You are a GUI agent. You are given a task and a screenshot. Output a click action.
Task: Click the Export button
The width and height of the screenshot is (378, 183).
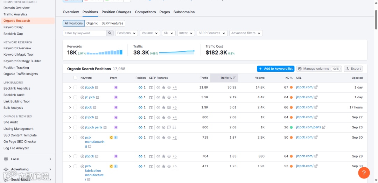353,69
